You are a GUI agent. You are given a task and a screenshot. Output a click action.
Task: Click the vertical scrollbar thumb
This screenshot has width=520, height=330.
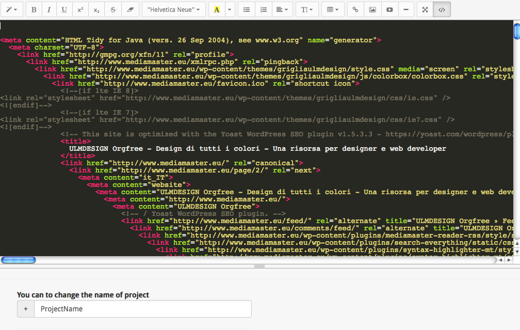tap(517, 31)
